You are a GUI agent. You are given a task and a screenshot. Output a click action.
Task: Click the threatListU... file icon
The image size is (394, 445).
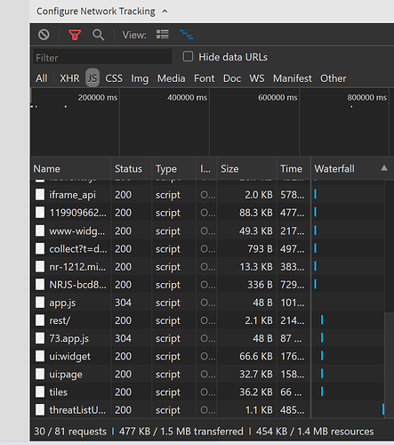coord(40,410)
